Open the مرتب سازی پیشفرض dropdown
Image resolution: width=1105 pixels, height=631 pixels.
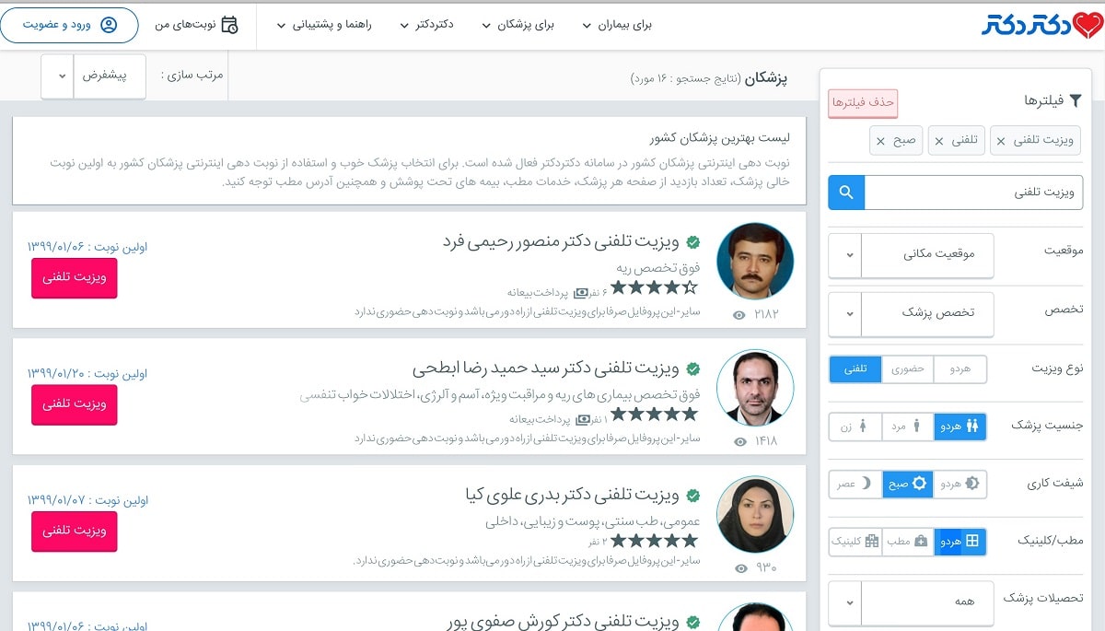click(x=94, y=76)
